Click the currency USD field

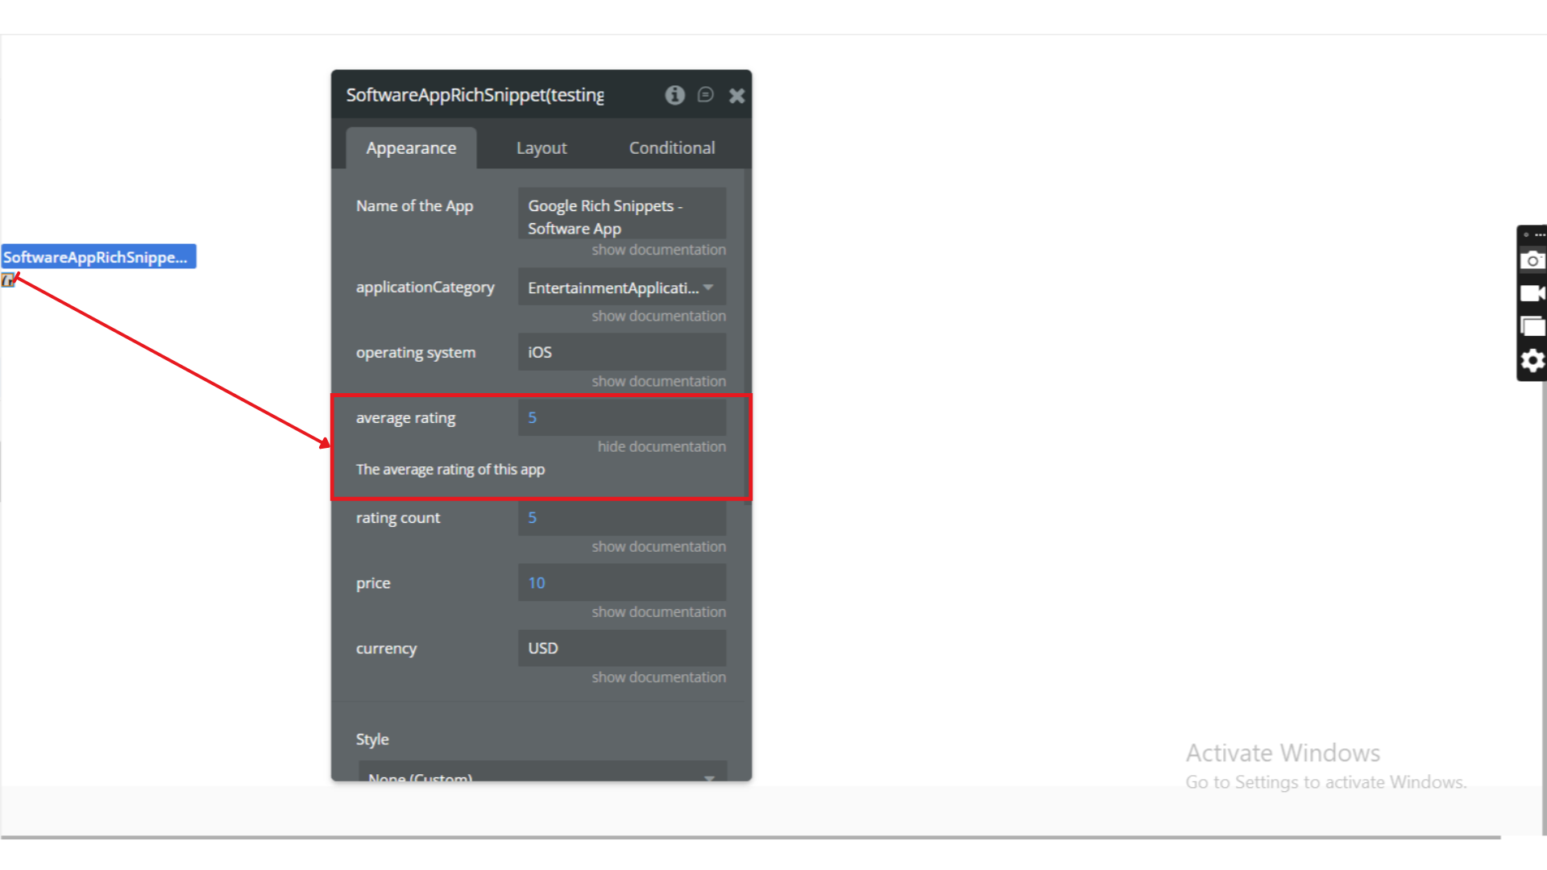[x=621, y=648]
